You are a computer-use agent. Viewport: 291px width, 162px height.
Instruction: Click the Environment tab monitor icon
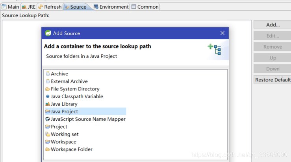pos(96,7)
